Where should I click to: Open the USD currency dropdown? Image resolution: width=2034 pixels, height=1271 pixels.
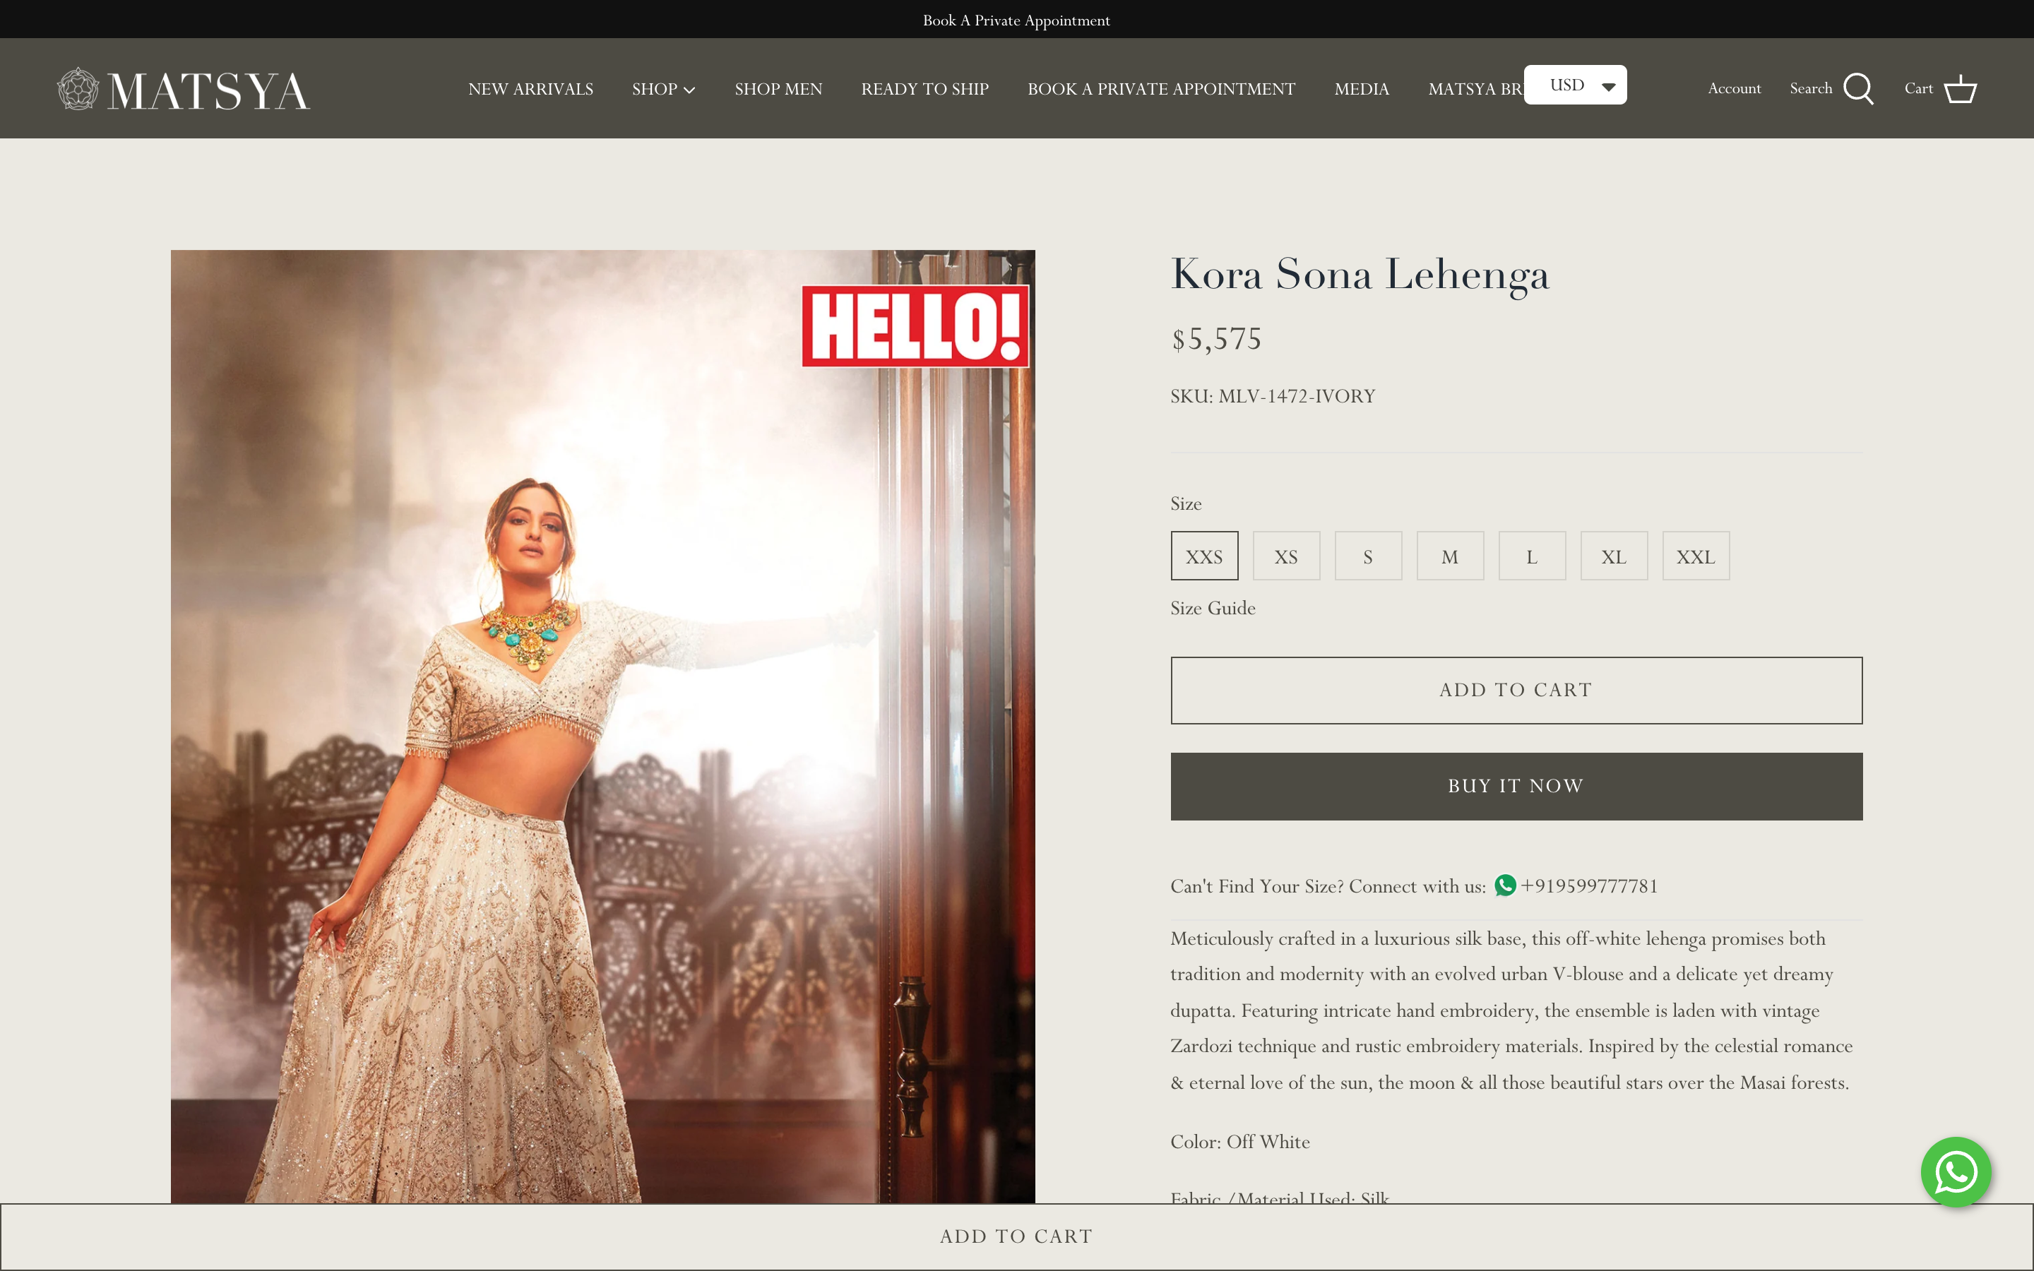1575,84
